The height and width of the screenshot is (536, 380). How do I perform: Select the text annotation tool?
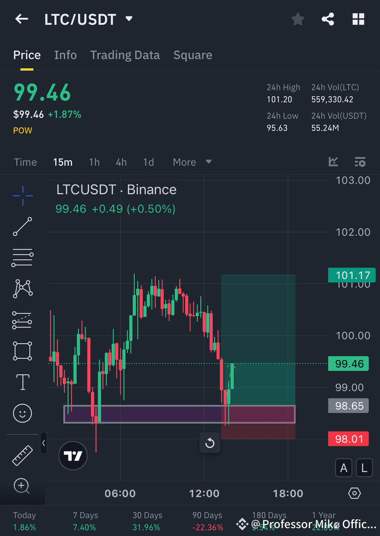point(22,382)
